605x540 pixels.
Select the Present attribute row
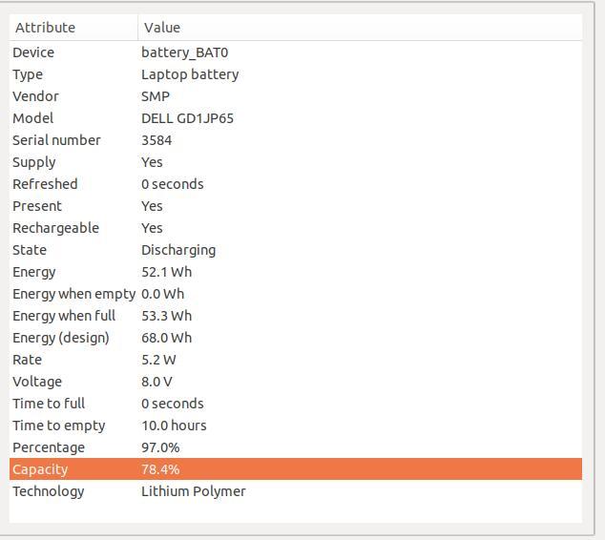coord(296,206)
